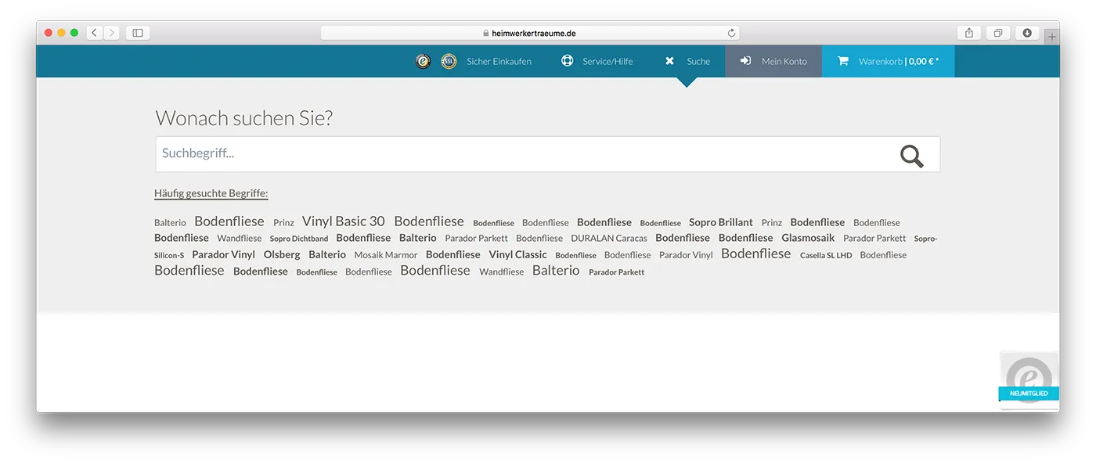
Task: Click the Mosaik Marmor tag
Action: [386, 255]
